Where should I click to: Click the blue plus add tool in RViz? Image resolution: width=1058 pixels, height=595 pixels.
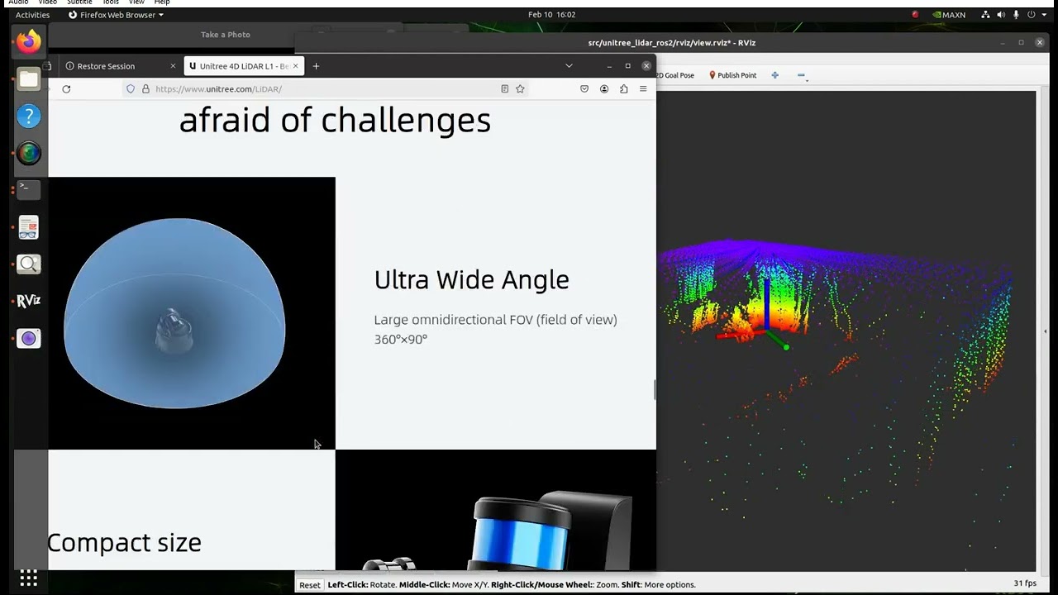(x=774, y=75)
